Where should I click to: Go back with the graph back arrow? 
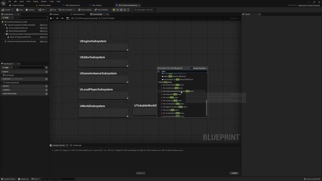pos(57,18)
